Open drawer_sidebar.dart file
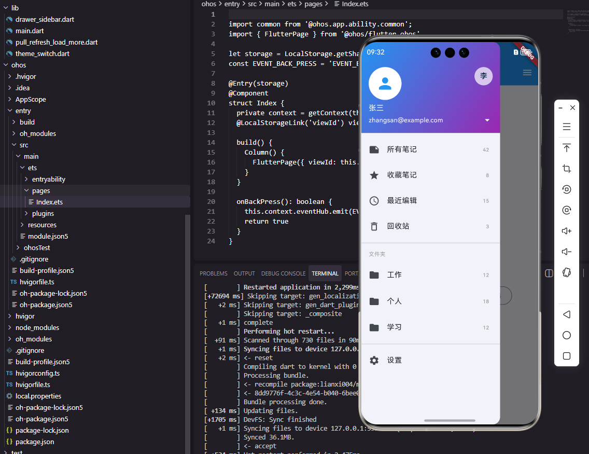Image resolution: width=589 pixels, height=454 pixels. [45, 19]
